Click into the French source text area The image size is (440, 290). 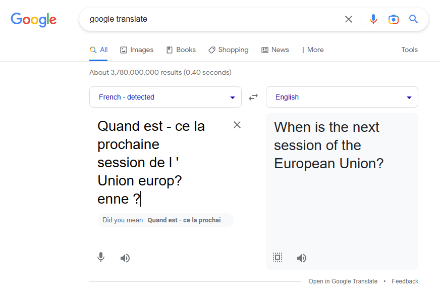point(163,162)
